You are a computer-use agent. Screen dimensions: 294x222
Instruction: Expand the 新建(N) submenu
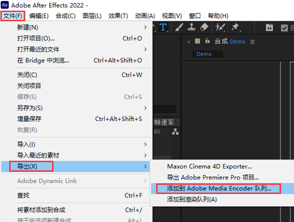tap(76, 28)
